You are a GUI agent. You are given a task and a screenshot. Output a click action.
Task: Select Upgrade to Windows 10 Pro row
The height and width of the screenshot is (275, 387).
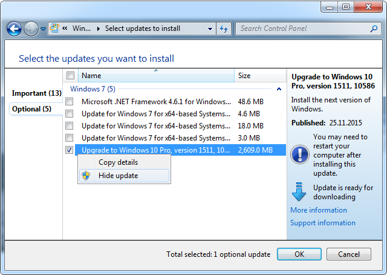point(180,150)
